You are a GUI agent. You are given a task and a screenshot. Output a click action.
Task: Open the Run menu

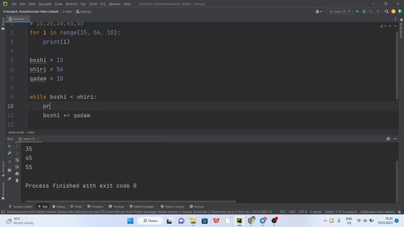click(x=83, y=4)
